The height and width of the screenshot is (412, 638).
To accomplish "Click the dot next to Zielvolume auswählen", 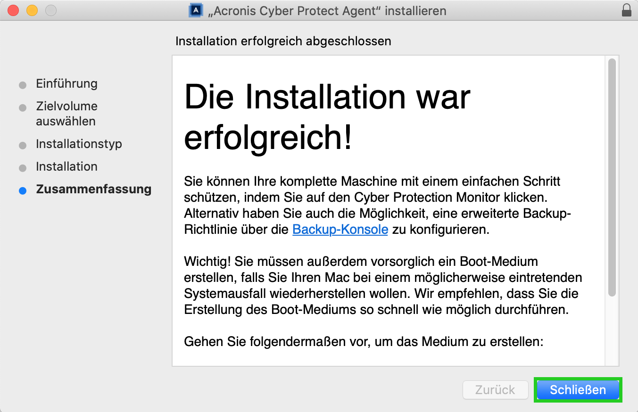I will (x=22, y=107).
